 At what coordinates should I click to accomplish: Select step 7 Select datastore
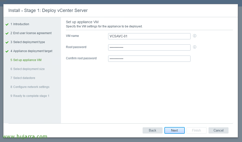point(23,78)
